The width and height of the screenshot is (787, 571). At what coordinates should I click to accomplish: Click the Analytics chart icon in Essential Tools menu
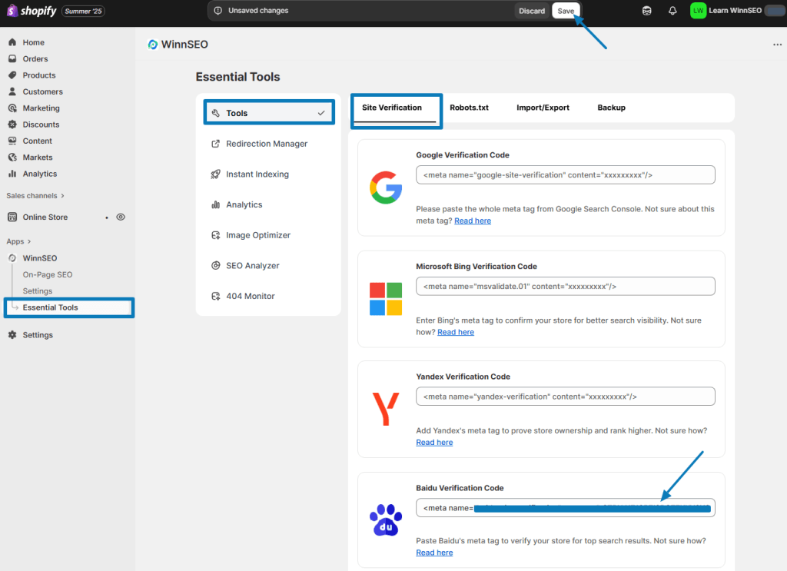216,204
